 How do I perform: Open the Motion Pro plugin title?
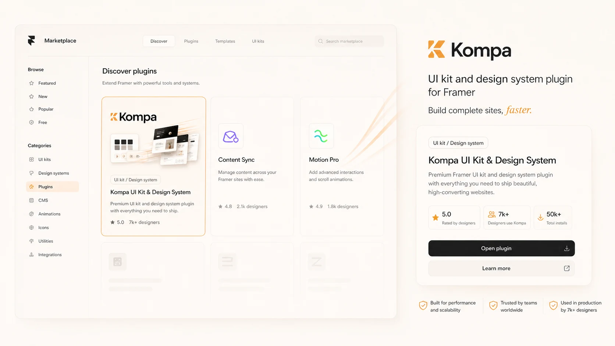[x=324, y=160]
